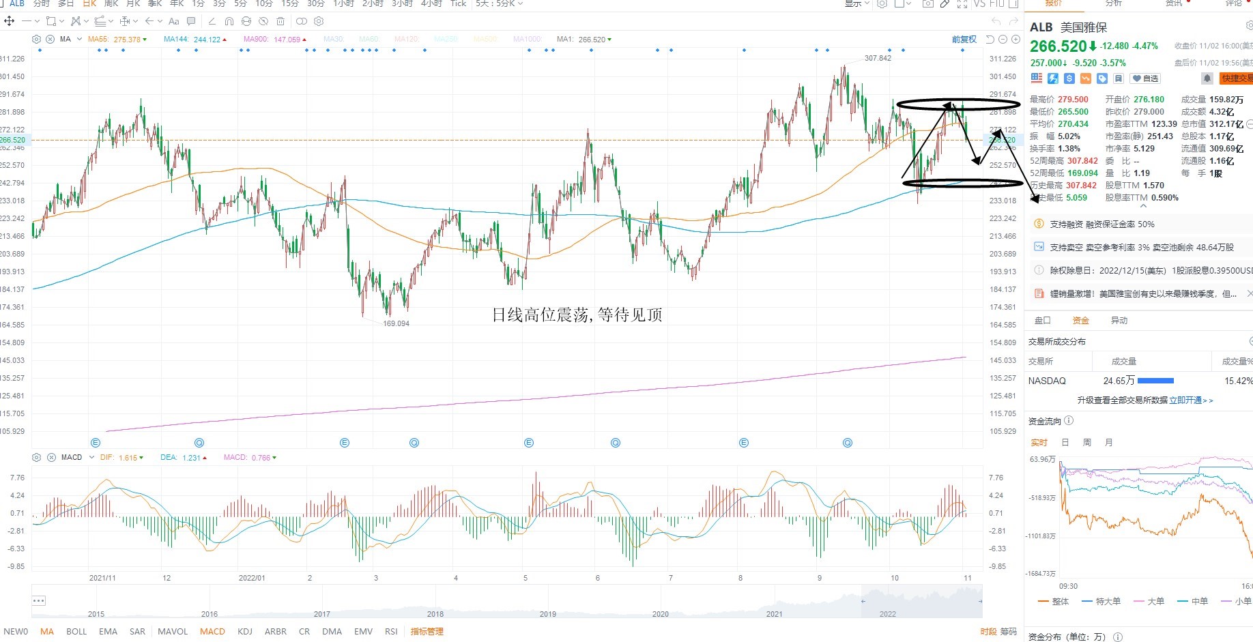Toggle hidden MA30 line on
This screenshot has width=1253, height=642.
tap(334, 39)
